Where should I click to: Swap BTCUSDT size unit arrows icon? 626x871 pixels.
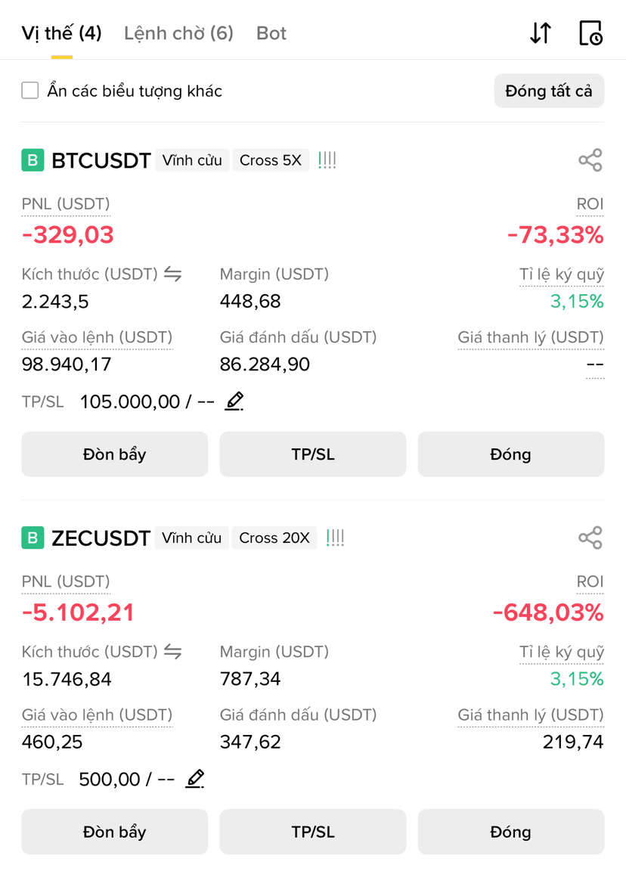point(172,274)
